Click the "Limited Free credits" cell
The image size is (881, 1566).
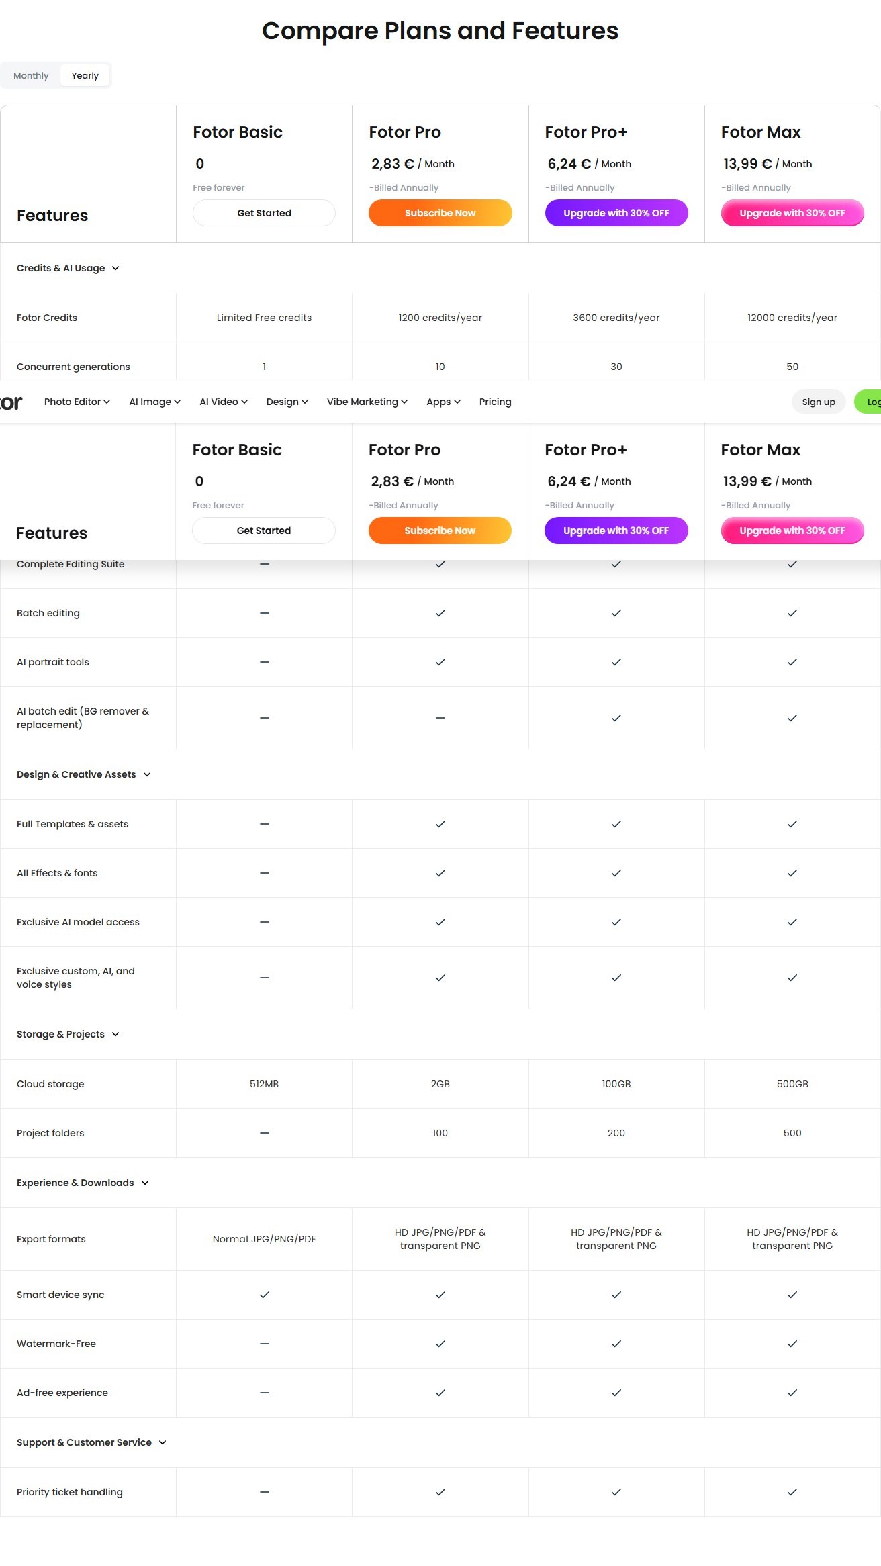pos(264,318)
